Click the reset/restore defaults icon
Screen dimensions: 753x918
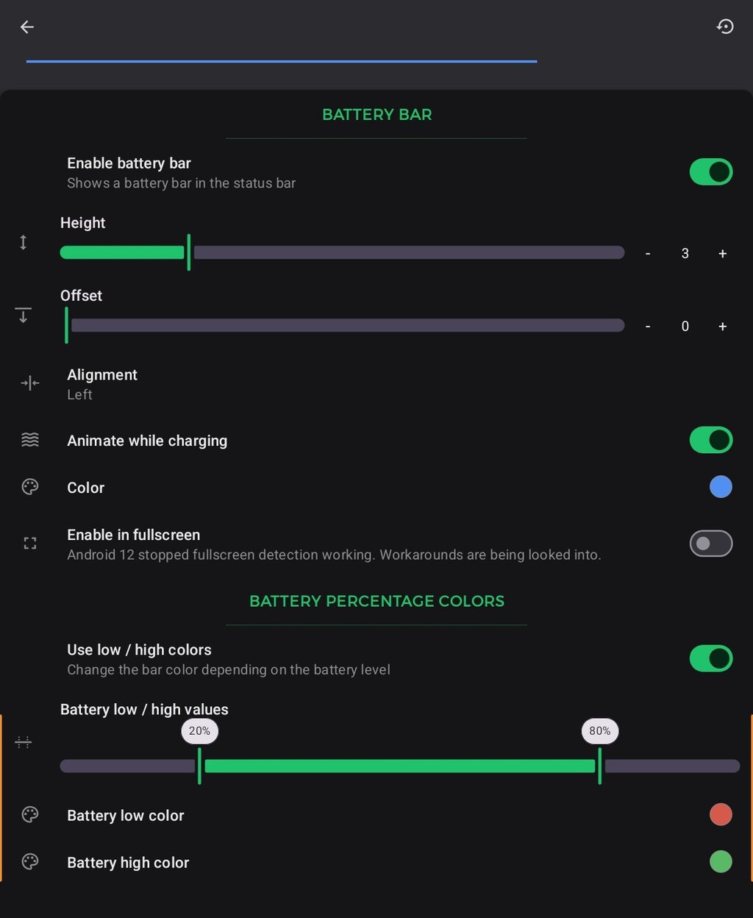click(x=725, y=27)
